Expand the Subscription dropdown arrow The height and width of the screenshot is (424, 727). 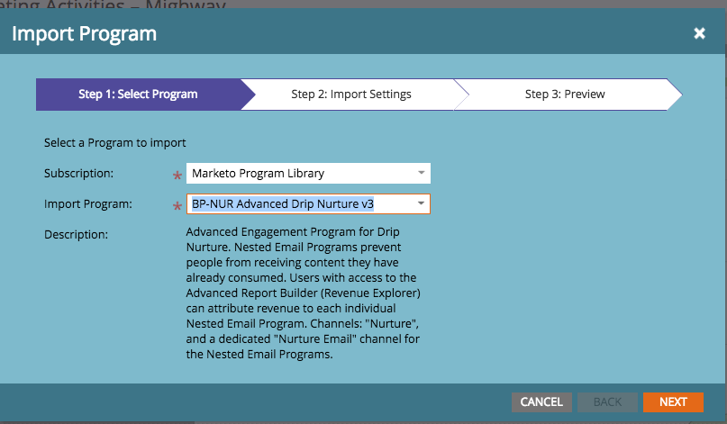click(421, 173)
